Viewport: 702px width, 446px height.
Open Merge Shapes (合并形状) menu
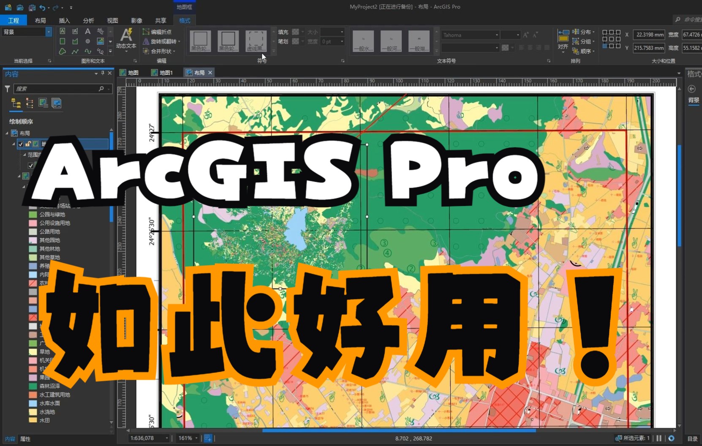point(159,51)
